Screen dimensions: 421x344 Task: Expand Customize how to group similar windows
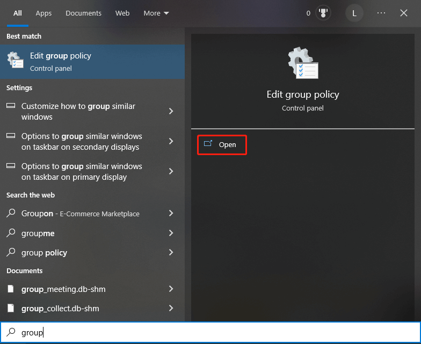tap(171, 111)
